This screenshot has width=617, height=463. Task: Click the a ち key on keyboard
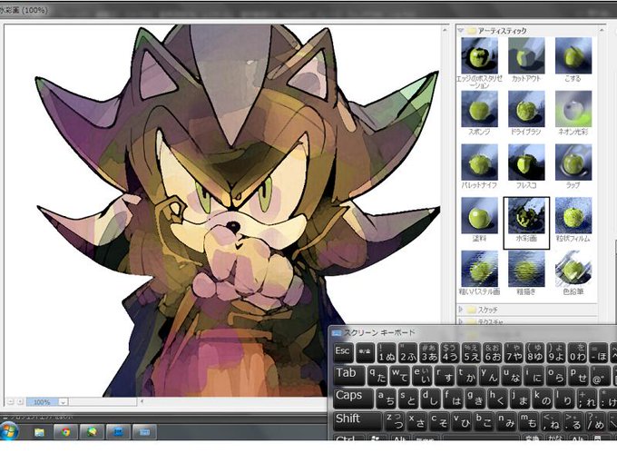pos(386,398)
